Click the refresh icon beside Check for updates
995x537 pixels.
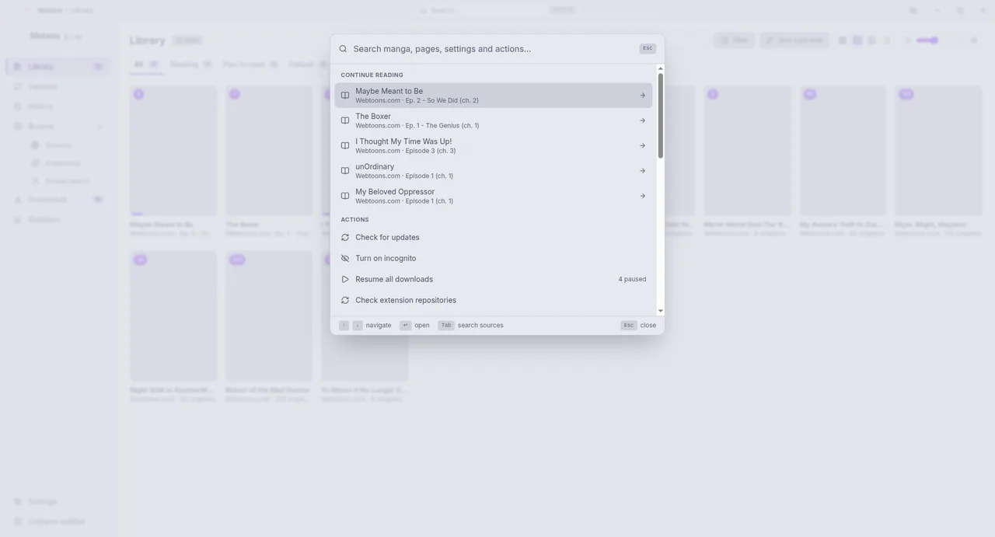coord(345,237)
